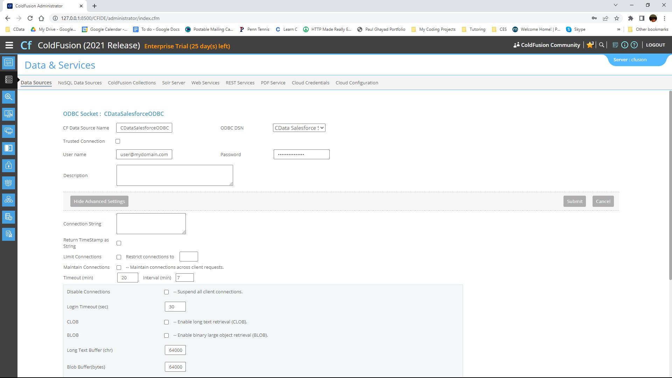Open the Debugging & Logging sidebar icon
Screen dimensions: 672x378
[8, 97]
